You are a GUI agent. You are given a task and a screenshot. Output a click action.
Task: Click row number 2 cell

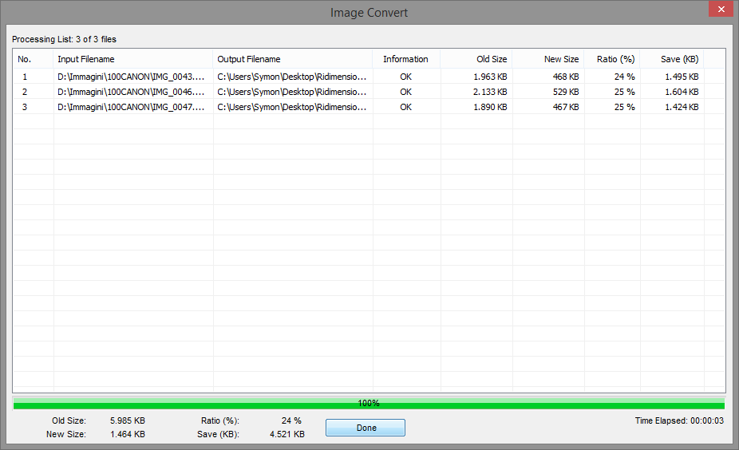pos(25,92)
